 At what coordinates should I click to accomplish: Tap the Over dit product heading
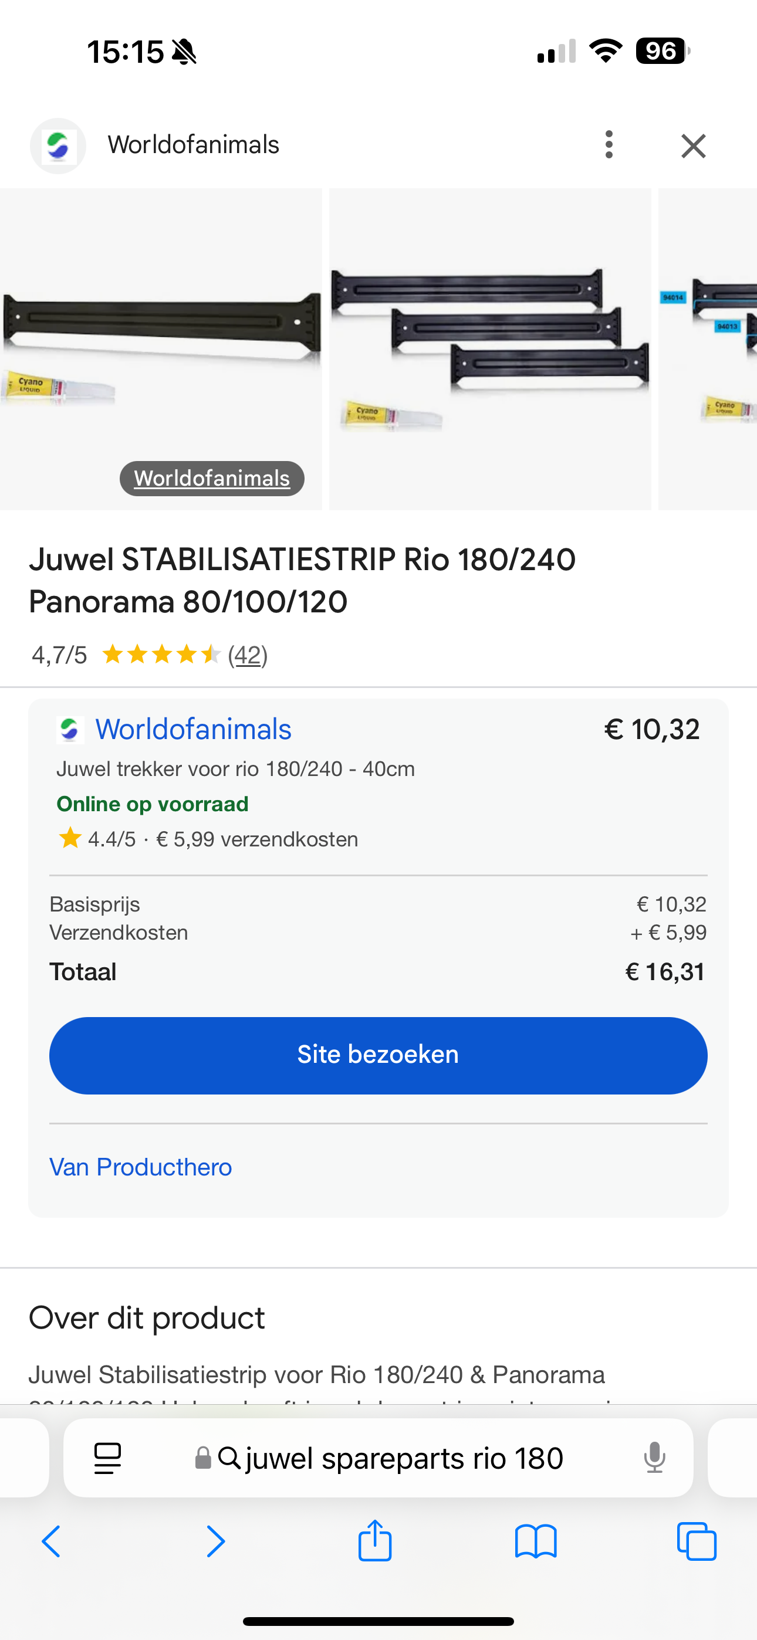click(x=147, y=1318)
